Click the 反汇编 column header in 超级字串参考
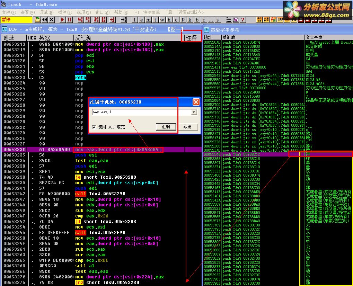This screenshot has width=353, height=286. 263,37
